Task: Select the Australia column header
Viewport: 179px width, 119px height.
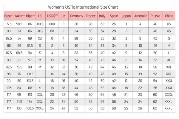Action: [x=140, y=16]
